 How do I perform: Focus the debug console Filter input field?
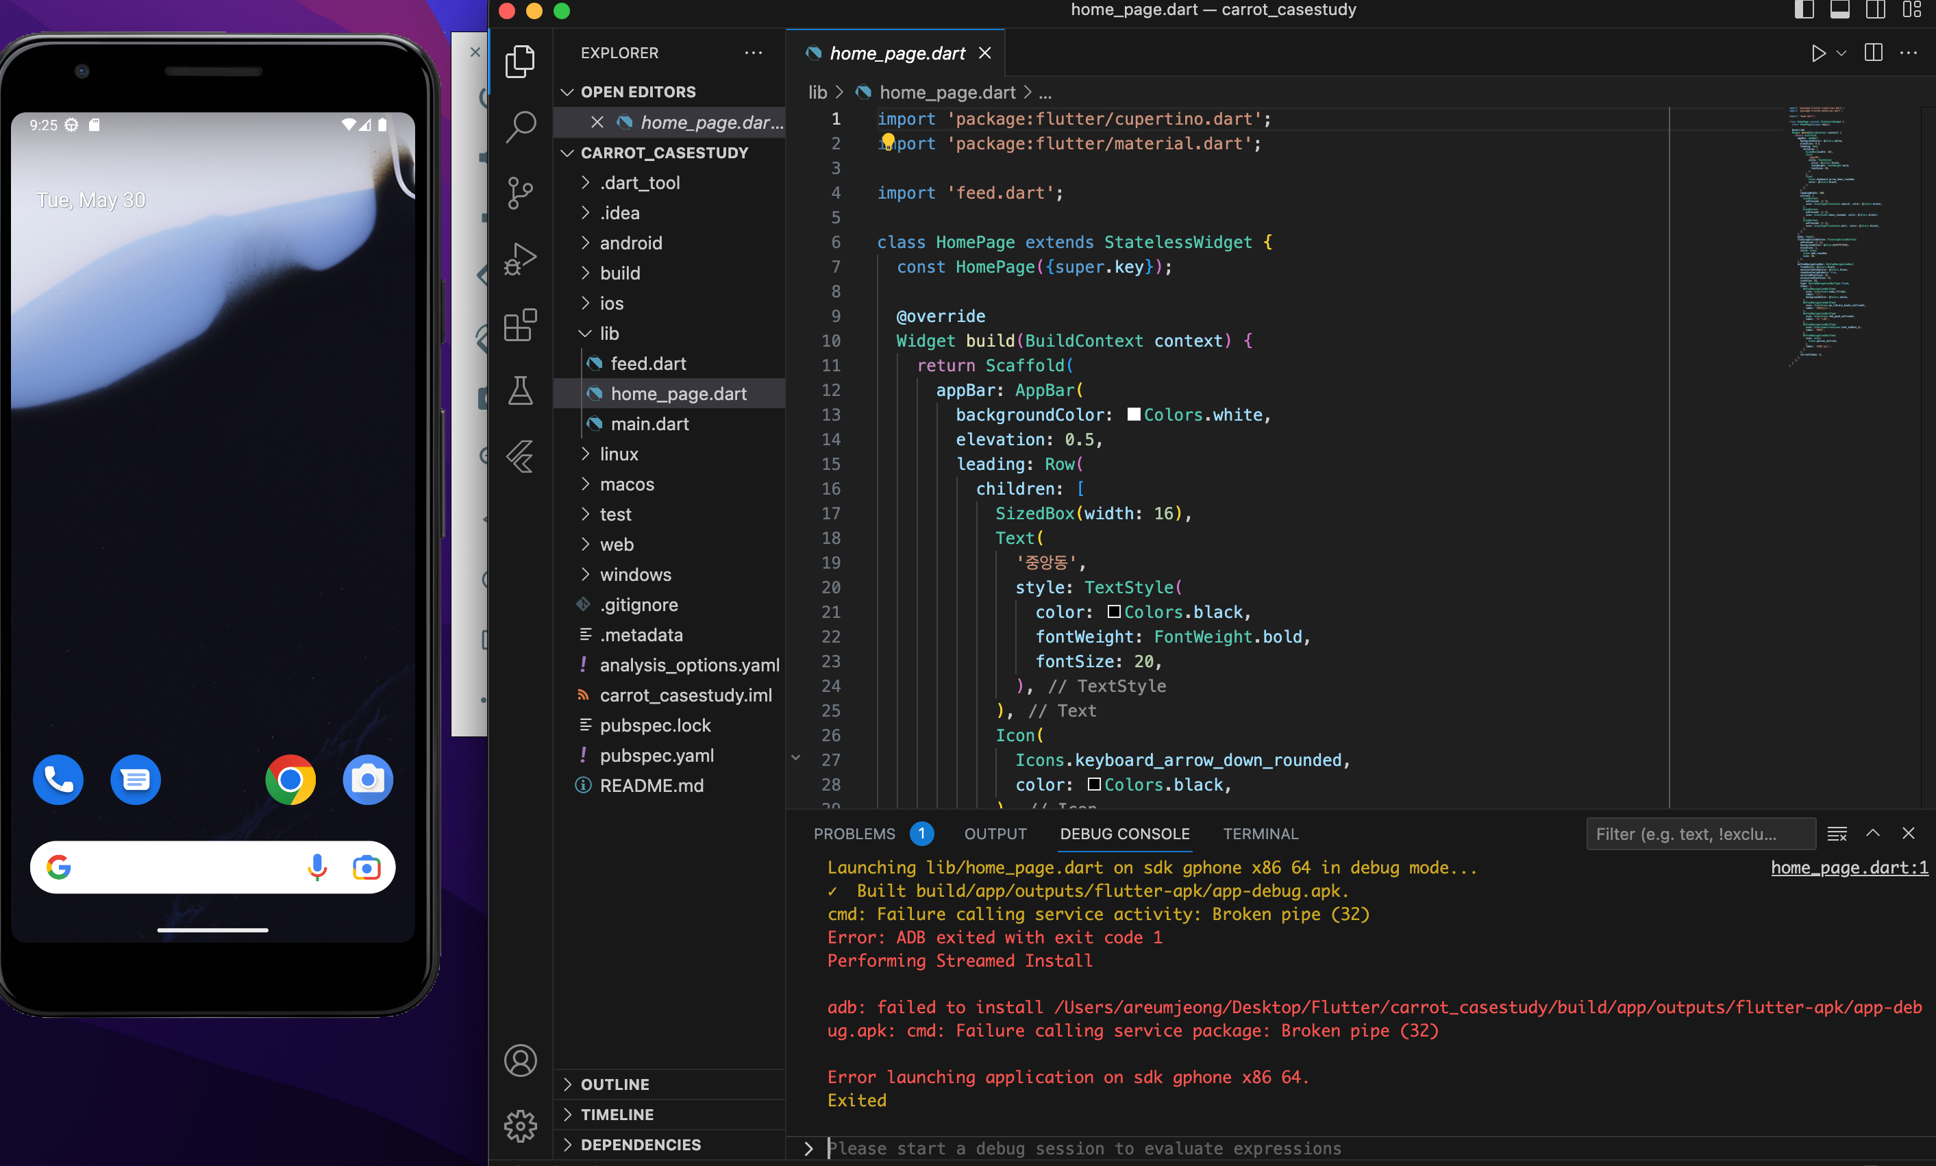tap(1700, 834)
